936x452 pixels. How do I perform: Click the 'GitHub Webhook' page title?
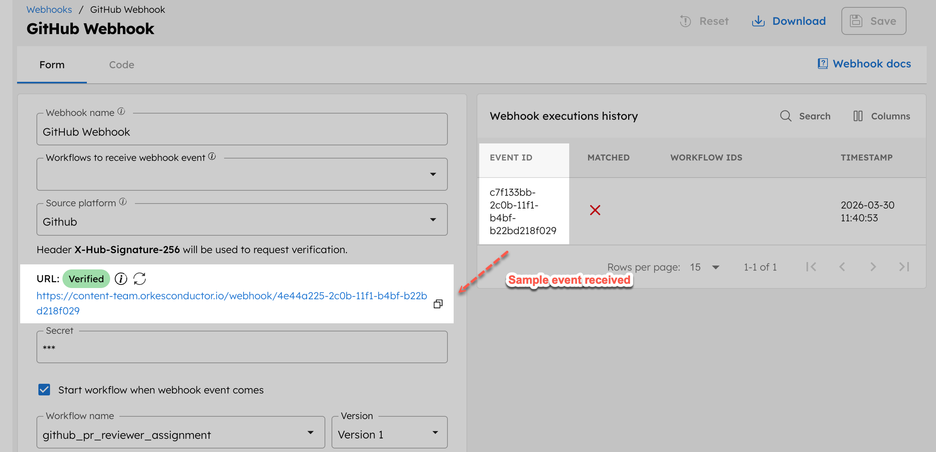pos(90,29)
